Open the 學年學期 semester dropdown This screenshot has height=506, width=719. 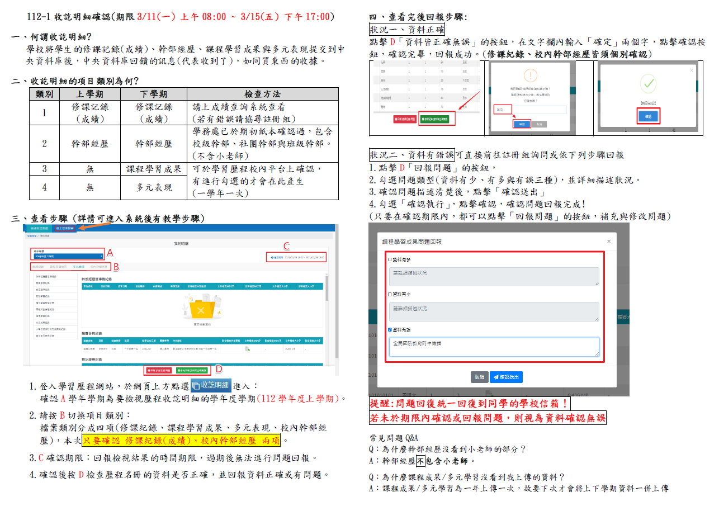tap(69, 256)
